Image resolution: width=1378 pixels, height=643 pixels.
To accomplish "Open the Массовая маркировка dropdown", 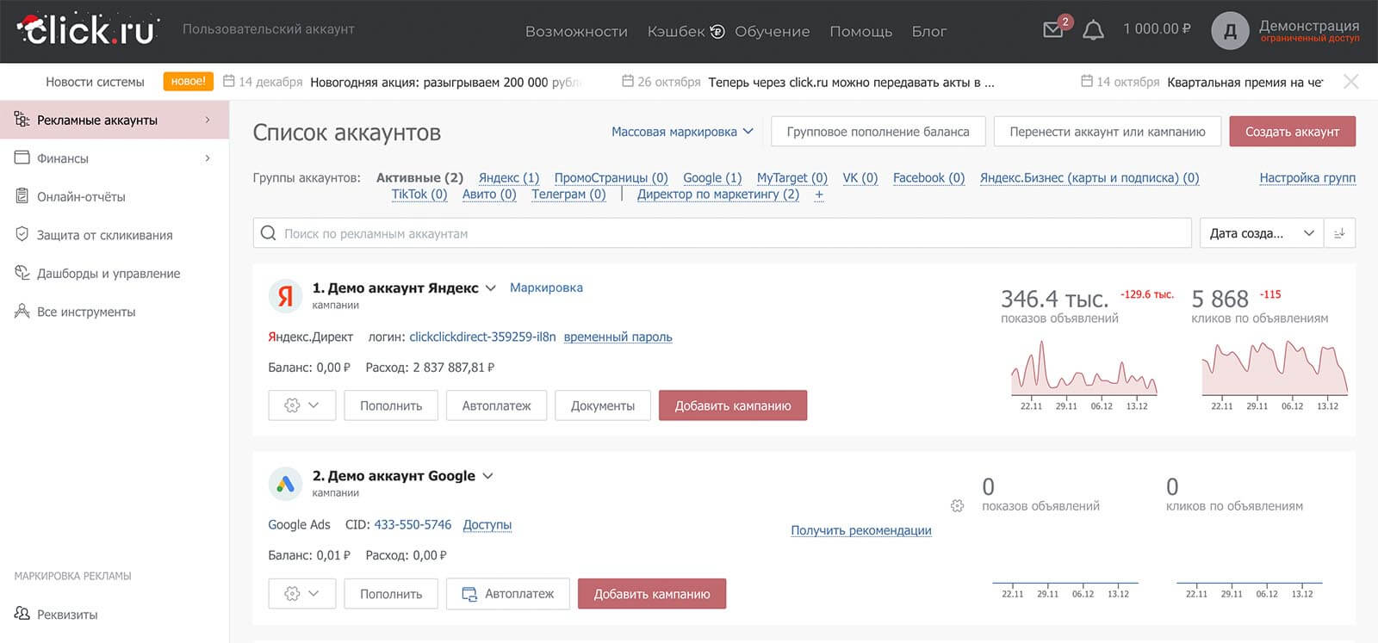I will pos(682,132).
